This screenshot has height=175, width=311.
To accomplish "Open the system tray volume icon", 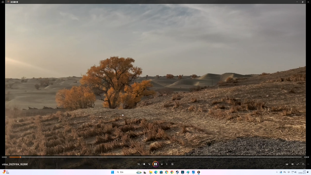I will tap(295, 172).
